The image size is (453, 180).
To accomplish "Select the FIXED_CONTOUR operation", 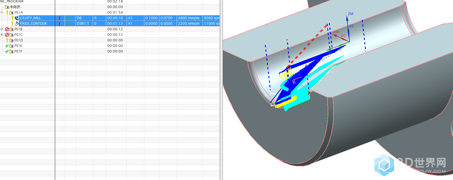I will [33, 24].
